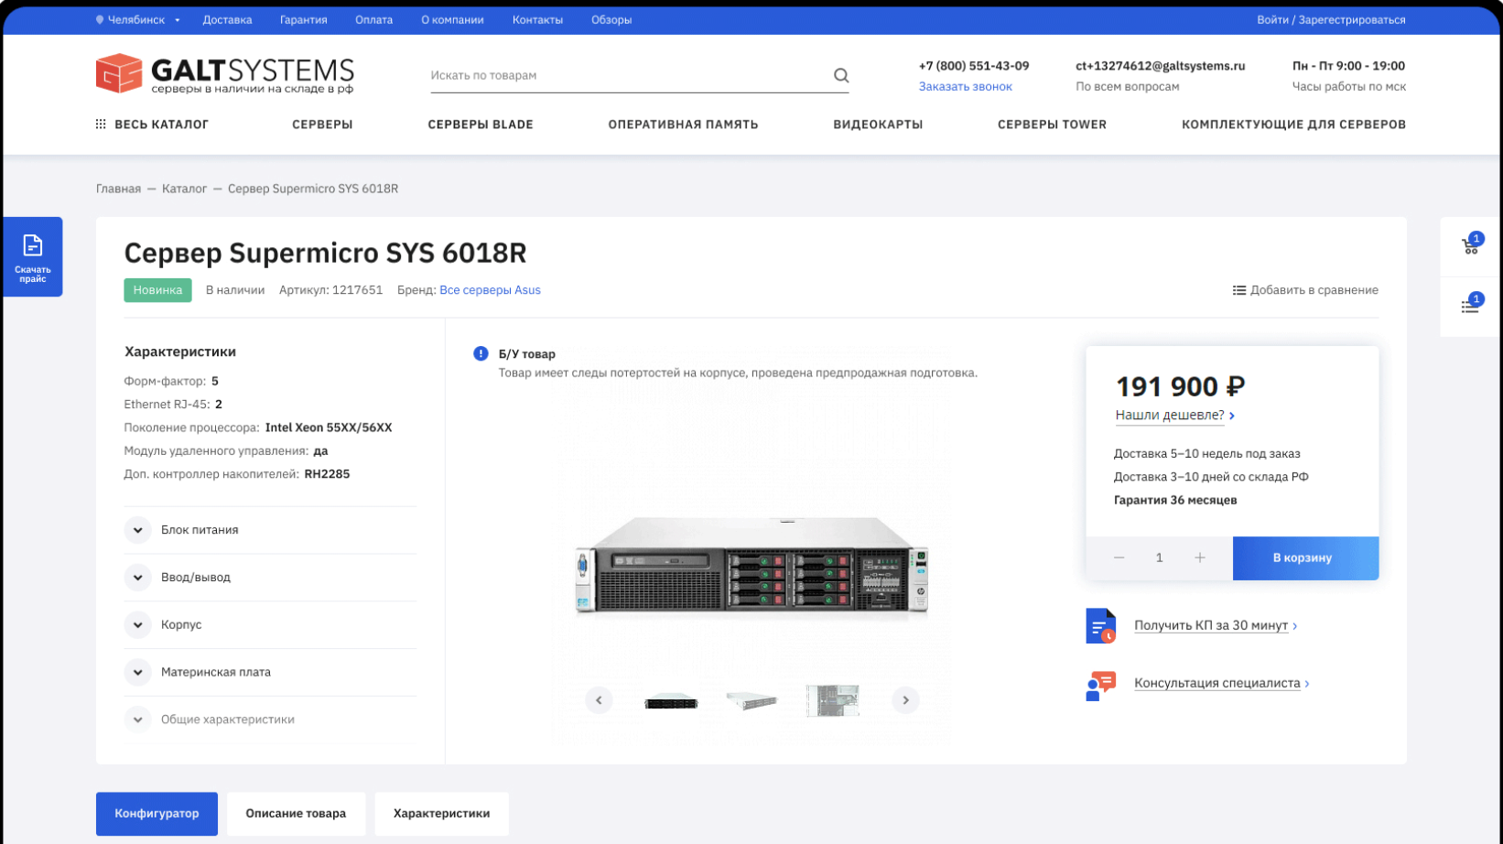Click Все серверы Asus brand link
The height and width of the screenshot is (844, 1503).
(x=490, y=290)
